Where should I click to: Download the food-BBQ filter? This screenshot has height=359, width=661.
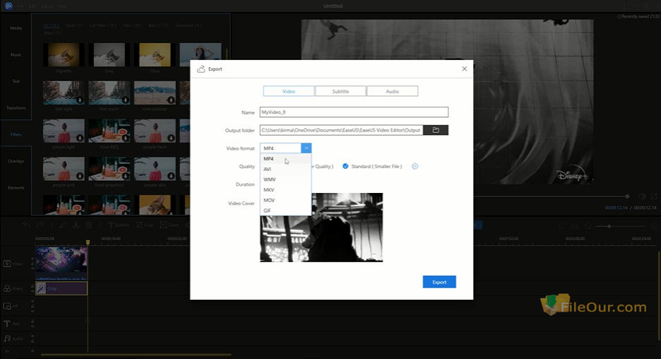[x=125, y=138]
